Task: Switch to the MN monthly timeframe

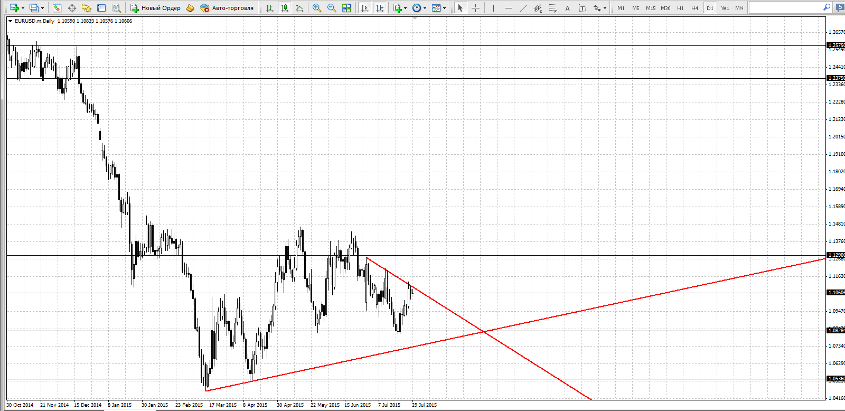Action: coord(739,8)
